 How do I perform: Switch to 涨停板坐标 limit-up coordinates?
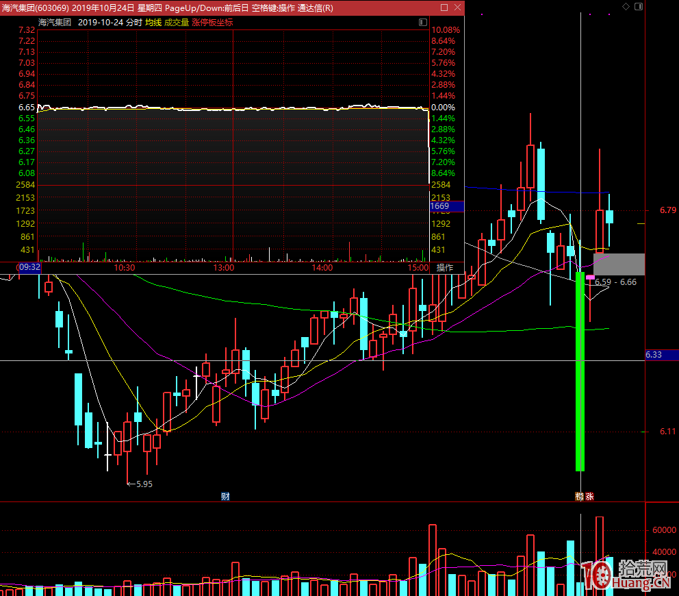212,22
